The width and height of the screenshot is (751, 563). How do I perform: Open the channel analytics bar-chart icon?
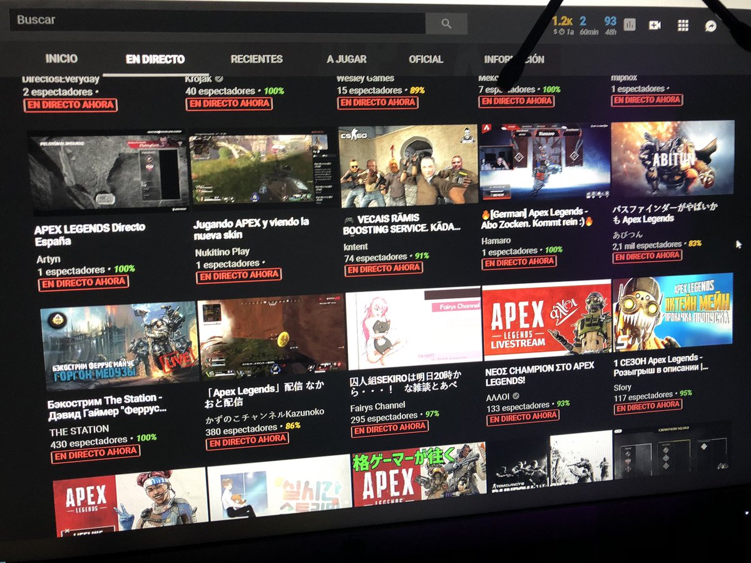(629, 24)
